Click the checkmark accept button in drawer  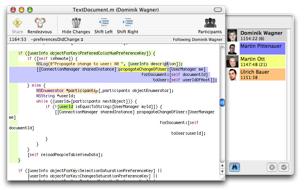point(284,167)
